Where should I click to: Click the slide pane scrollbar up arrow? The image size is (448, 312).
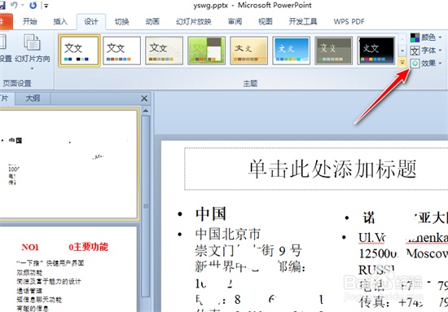(x=146, y=111)
